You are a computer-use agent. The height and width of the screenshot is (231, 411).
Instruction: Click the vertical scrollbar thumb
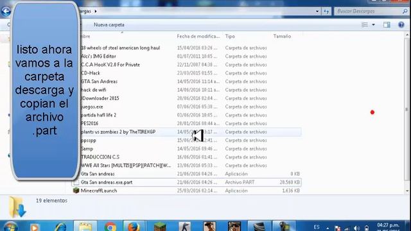pos(407,110)
